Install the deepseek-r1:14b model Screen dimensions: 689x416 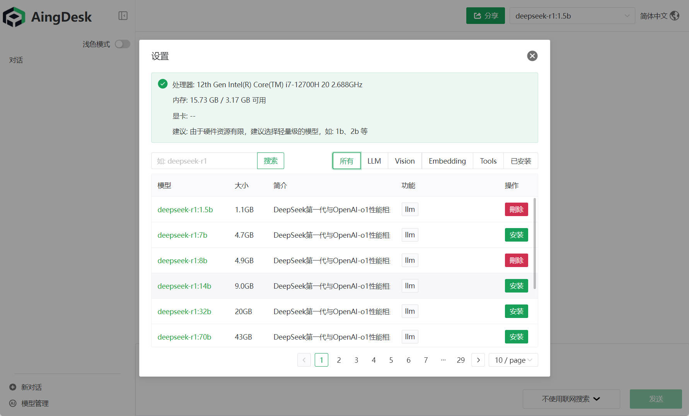click(517, 286)
